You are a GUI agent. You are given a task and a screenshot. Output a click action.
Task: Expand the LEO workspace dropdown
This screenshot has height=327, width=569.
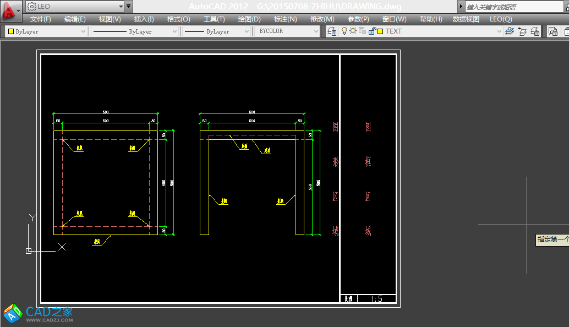(x=121, y=7)
